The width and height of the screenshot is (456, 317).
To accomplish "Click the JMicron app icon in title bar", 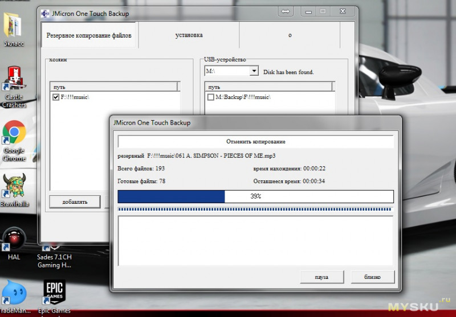I will click(45, 14).
